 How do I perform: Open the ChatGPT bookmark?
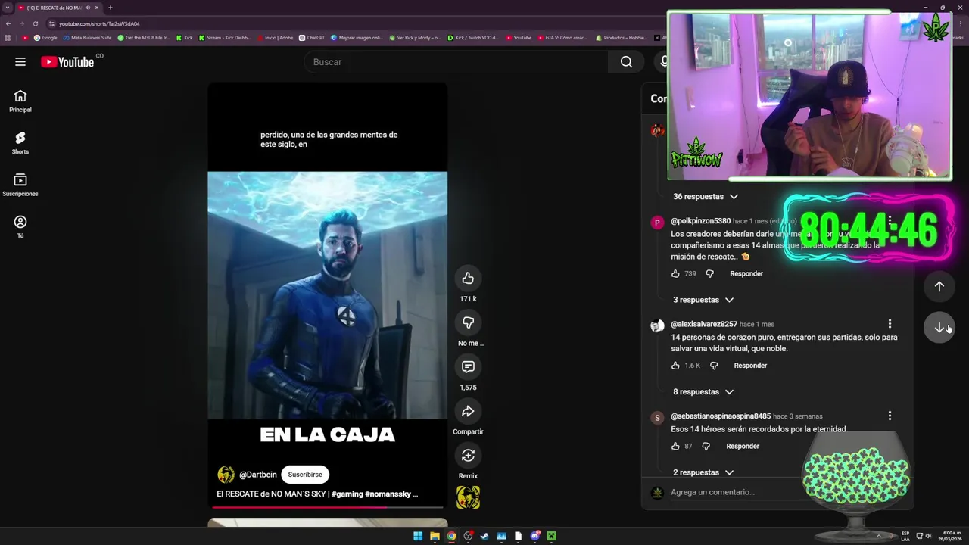312,38
